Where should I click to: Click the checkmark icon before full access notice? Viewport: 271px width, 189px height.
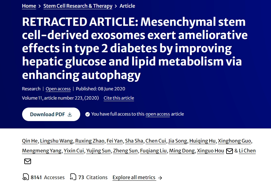[x=88, y=114]
